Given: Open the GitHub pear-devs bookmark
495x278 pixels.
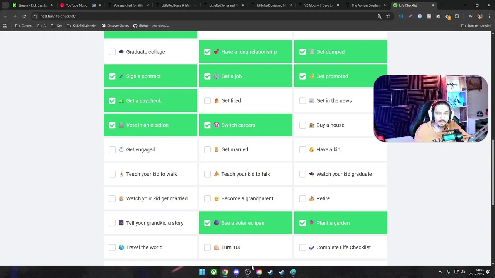Looking at the screenshot, I should click(x=151, y=26).
